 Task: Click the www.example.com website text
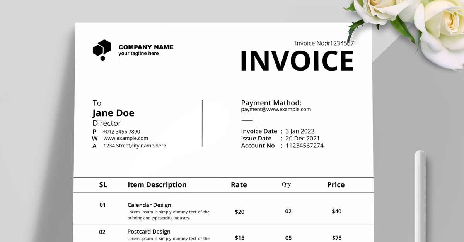(x=126, y=138)
